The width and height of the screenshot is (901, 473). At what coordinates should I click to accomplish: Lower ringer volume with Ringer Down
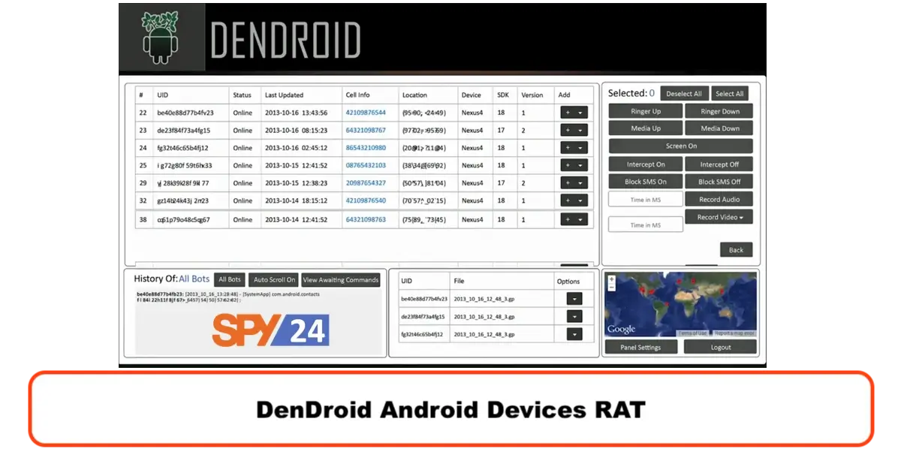pyautogui.click(x=719, y=111)
